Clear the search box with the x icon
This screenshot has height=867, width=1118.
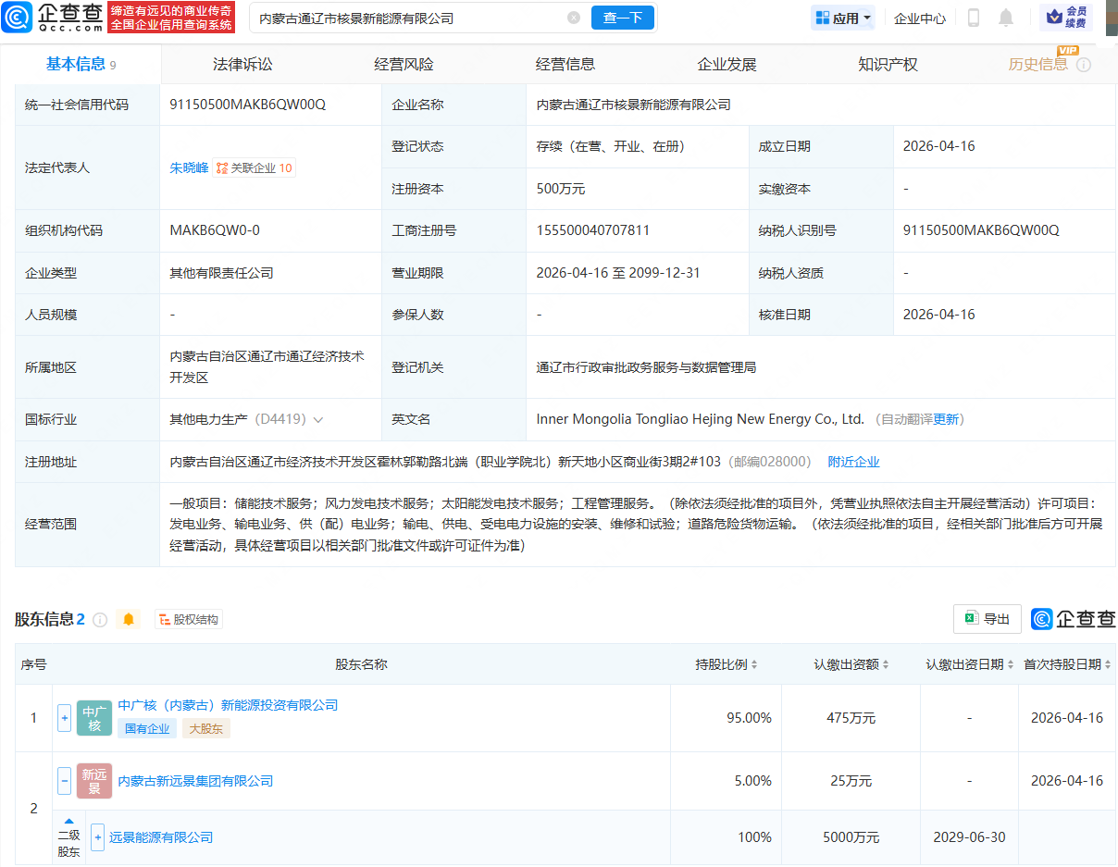pos(573,18)
